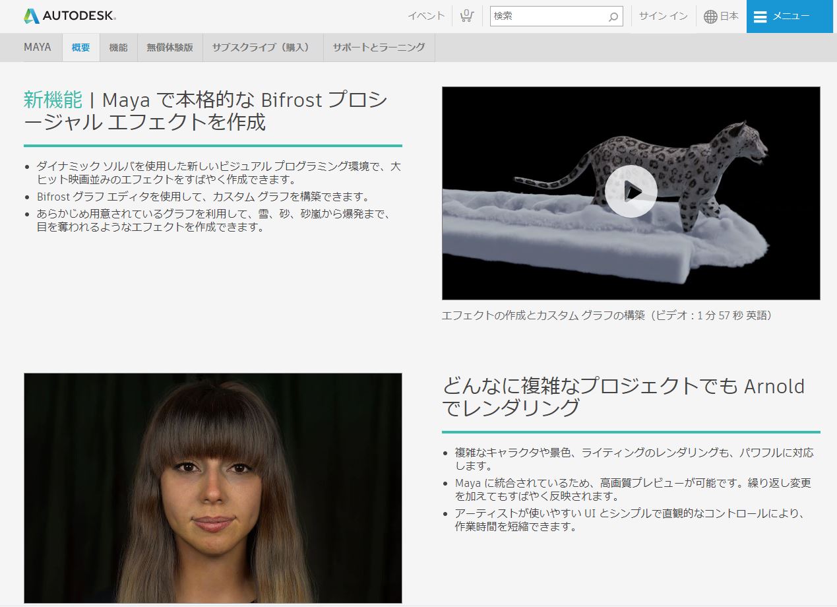Click the bullet starting ダイナミック ソルバ

pos(219,173)
